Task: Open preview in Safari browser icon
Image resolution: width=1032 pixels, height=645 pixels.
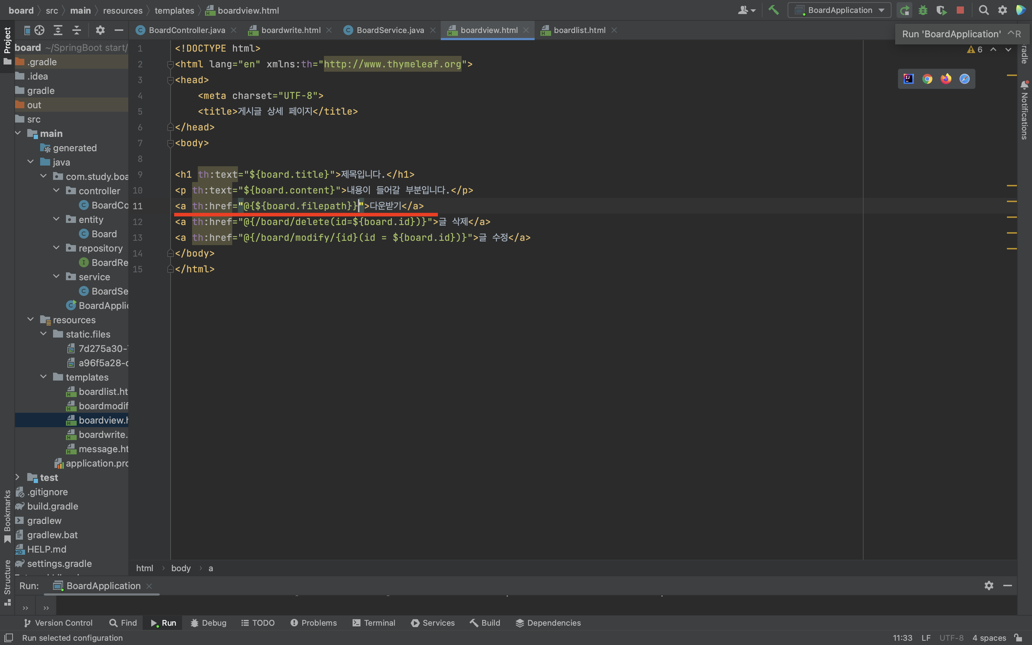Action: [x=964, y=79]
